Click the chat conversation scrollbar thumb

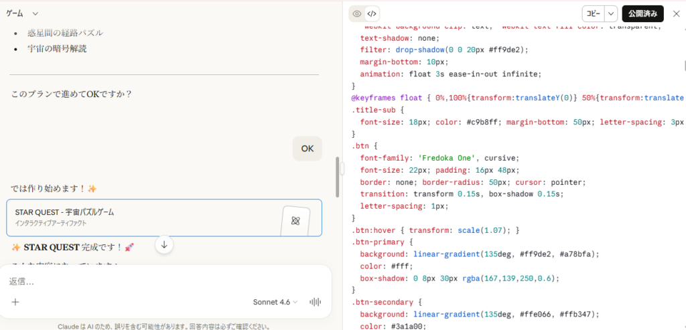click(337, 174)
